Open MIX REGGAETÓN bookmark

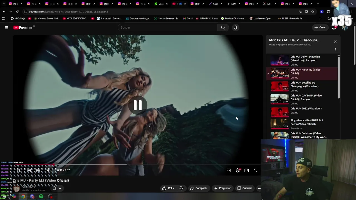75,19
